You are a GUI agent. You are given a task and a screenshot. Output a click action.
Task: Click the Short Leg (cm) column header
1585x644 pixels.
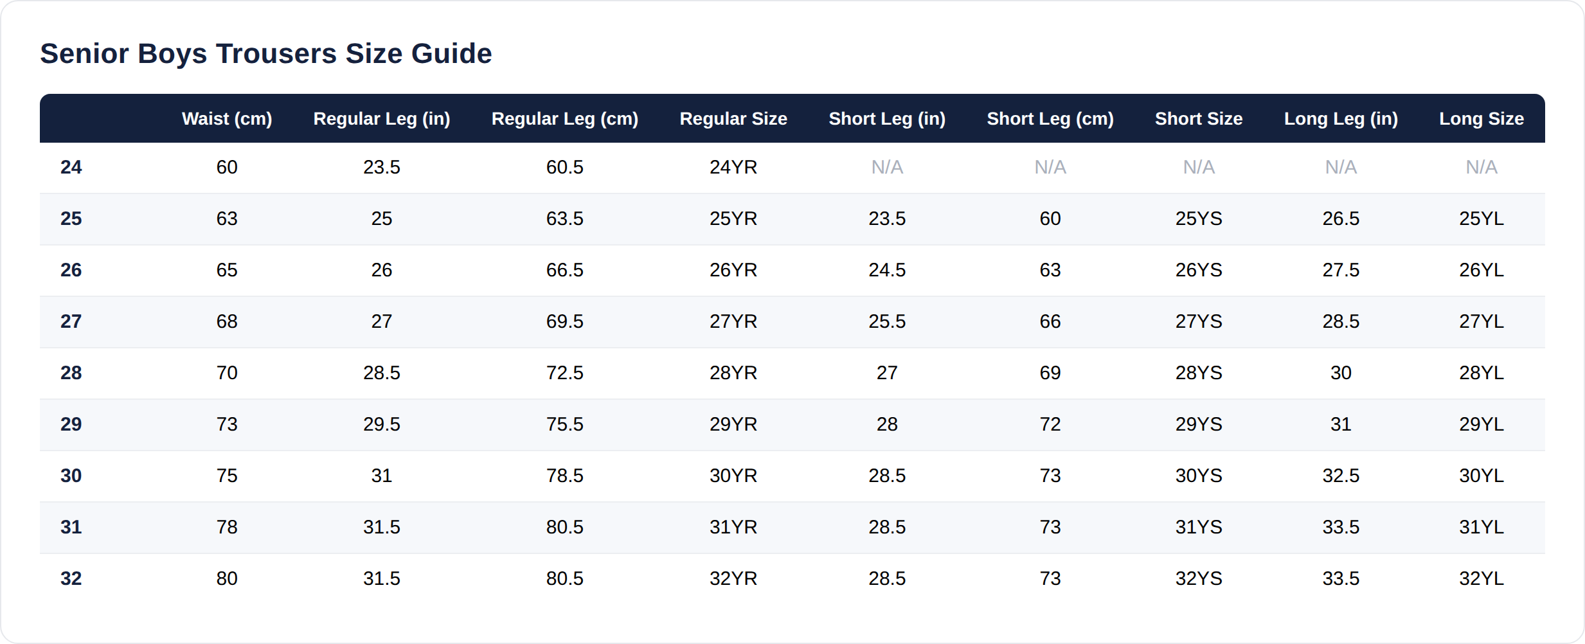1050,119
